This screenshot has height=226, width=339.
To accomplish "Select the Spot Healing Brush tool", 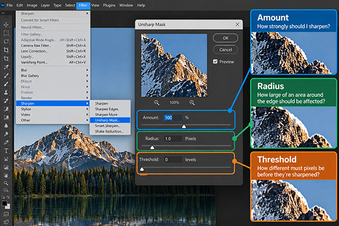I will coord(6,76).
